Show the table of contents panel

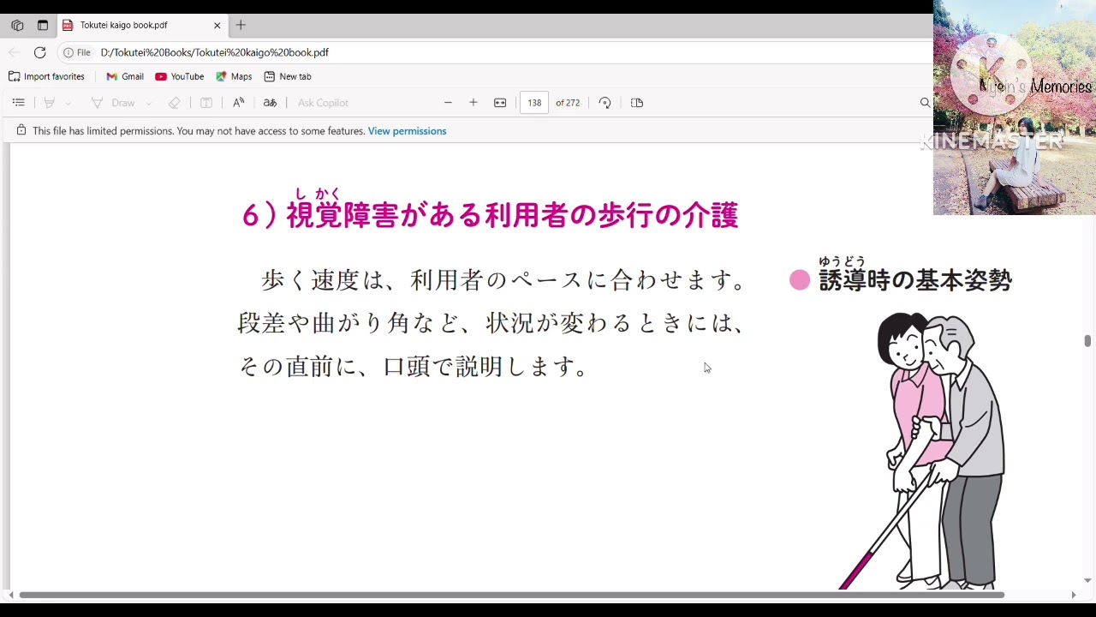(18, 103)
